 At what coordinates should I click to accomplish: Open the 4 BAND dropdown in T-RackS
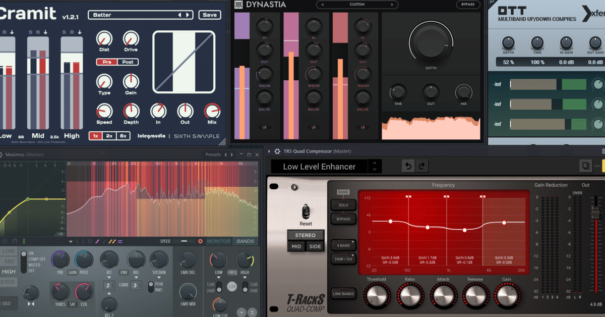click(343, 245)
